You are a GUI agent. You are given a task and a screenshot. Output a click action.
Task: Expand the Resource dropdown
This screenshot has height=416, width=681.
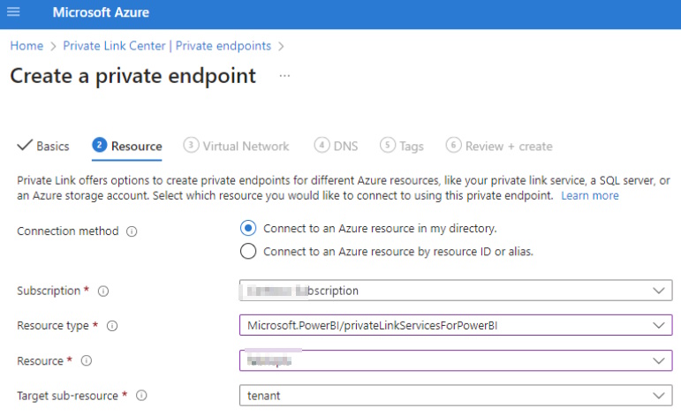[657, 361]
